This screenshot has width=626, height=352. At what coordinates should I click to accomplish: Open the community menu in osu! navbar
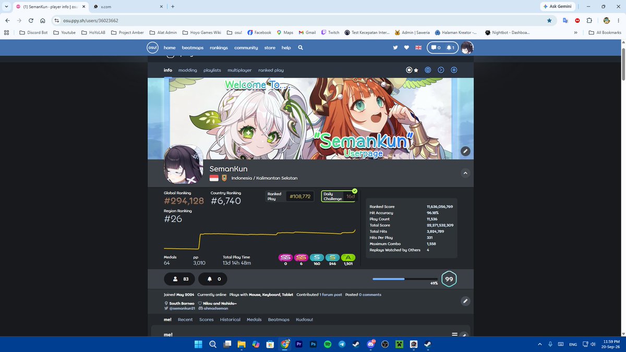[246, 47]
